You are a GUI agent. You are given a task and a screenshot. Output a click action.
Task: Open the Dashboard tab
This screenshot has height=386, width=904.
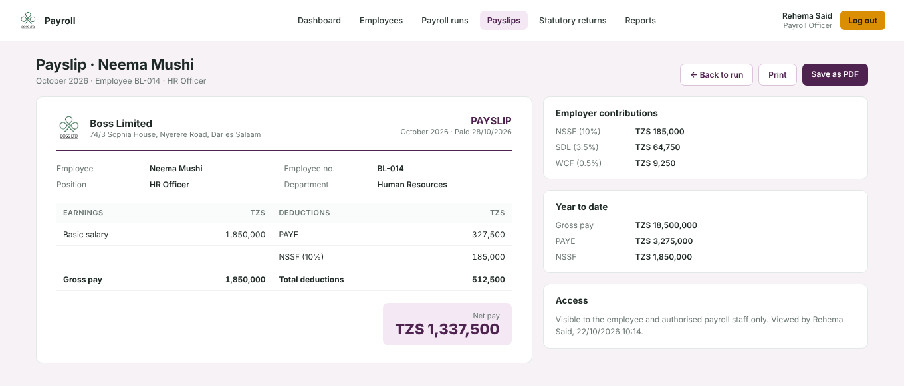[x=319, y=21]
